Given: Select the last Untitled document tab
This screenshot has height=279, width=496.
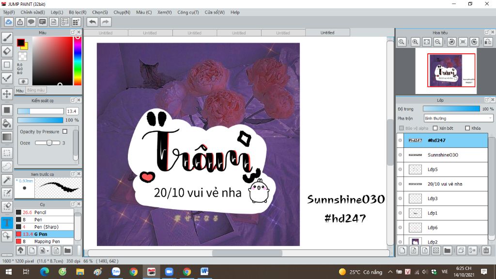Looking at the screenshot, I should [327, 32].
